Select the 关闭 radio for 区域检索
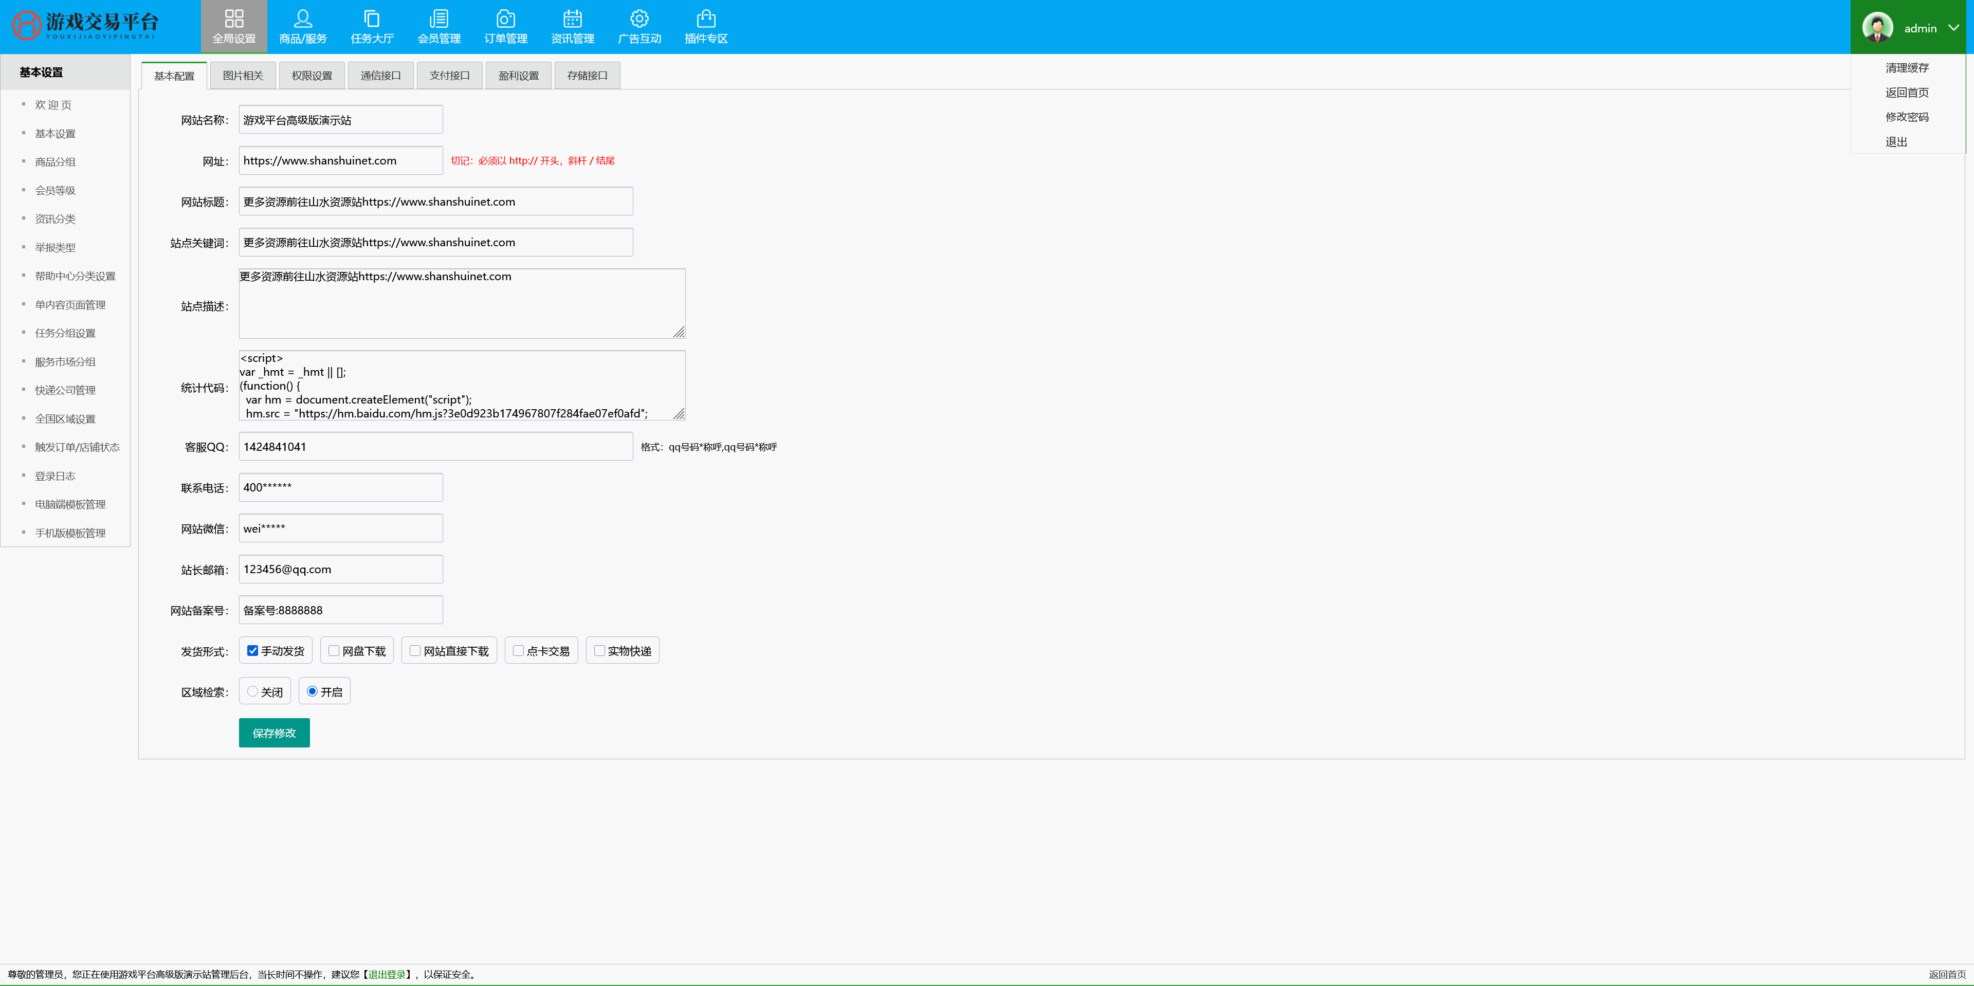1974x986 pixels. (x=252, y=691)
